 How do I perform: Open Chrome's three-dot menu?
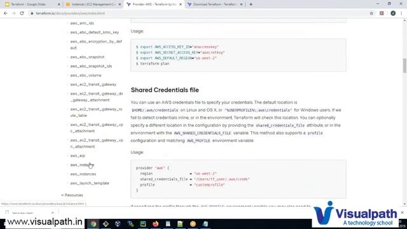tap(401, 13)
